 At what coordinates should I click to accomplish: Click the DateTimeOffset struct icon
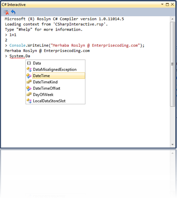pyautogui.click(x=29, y=88)
